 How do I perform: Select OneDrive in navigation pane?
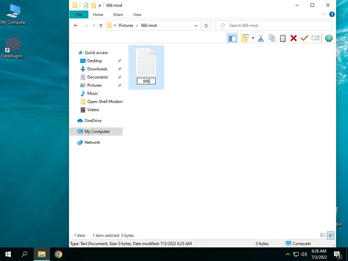coord(93,121)
